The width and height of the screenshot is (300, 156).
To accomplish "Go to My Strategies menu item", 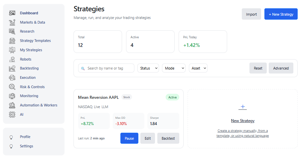I will tap(31, 50).
